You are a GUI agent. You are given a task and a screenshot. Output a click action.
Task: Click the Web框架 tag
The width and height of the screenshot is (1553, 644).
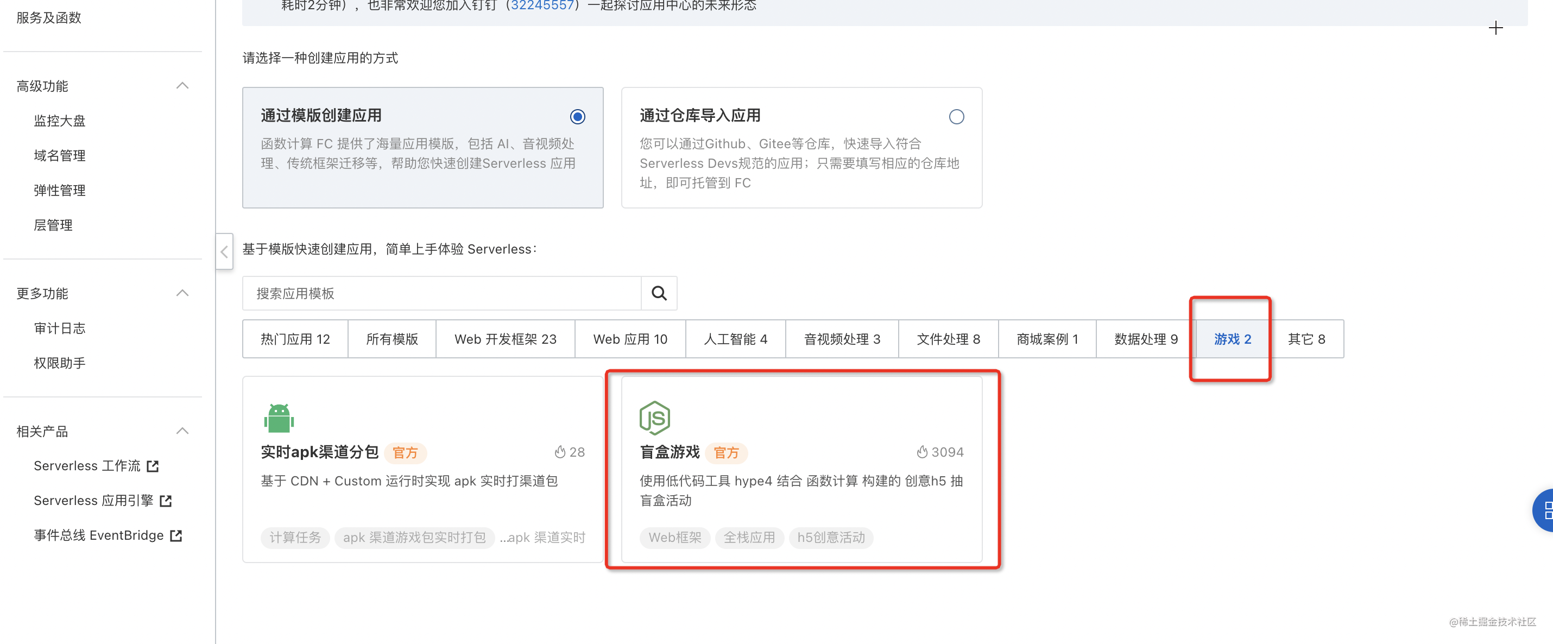674,538
